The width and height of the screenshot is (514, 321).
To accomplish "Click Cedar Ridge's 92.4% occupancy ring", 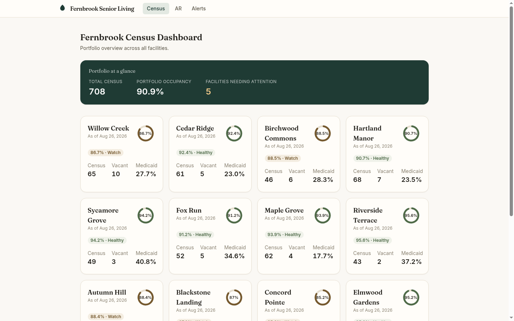I will point(234,133).
